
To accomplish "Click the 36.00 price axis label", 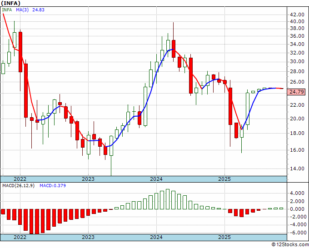I will point(297,36).
